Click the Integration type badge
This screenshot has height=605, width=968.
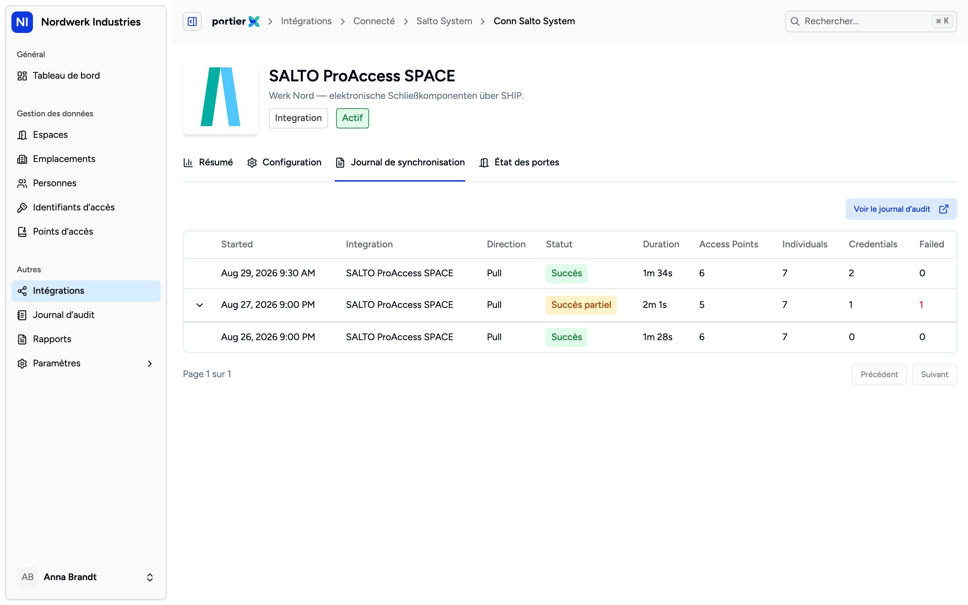[x=298, y=118]
